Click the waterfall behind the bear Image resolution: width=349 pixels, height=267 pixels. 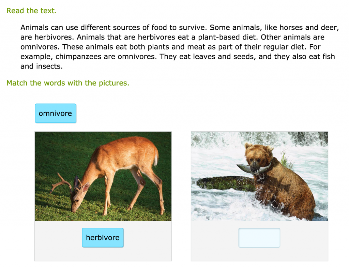pyautogui.click(x=259, y=138)
